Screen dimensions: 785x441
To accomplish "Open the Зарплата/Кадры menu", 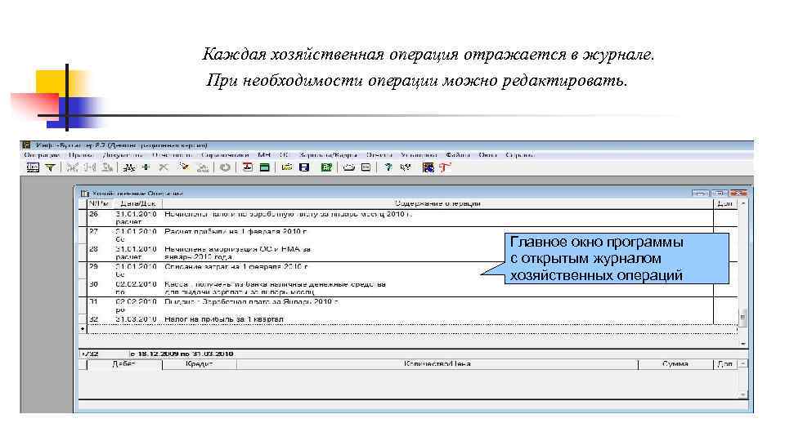I will pyautogui.click(x=328, y=155).
